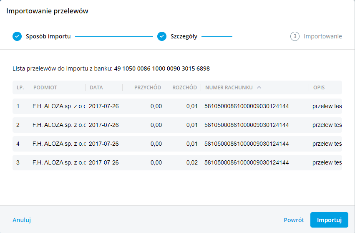Click the Sposób importu checkmark icon
Image resolution: width=355 pixels, height=233 pixels.
point(17,36)
